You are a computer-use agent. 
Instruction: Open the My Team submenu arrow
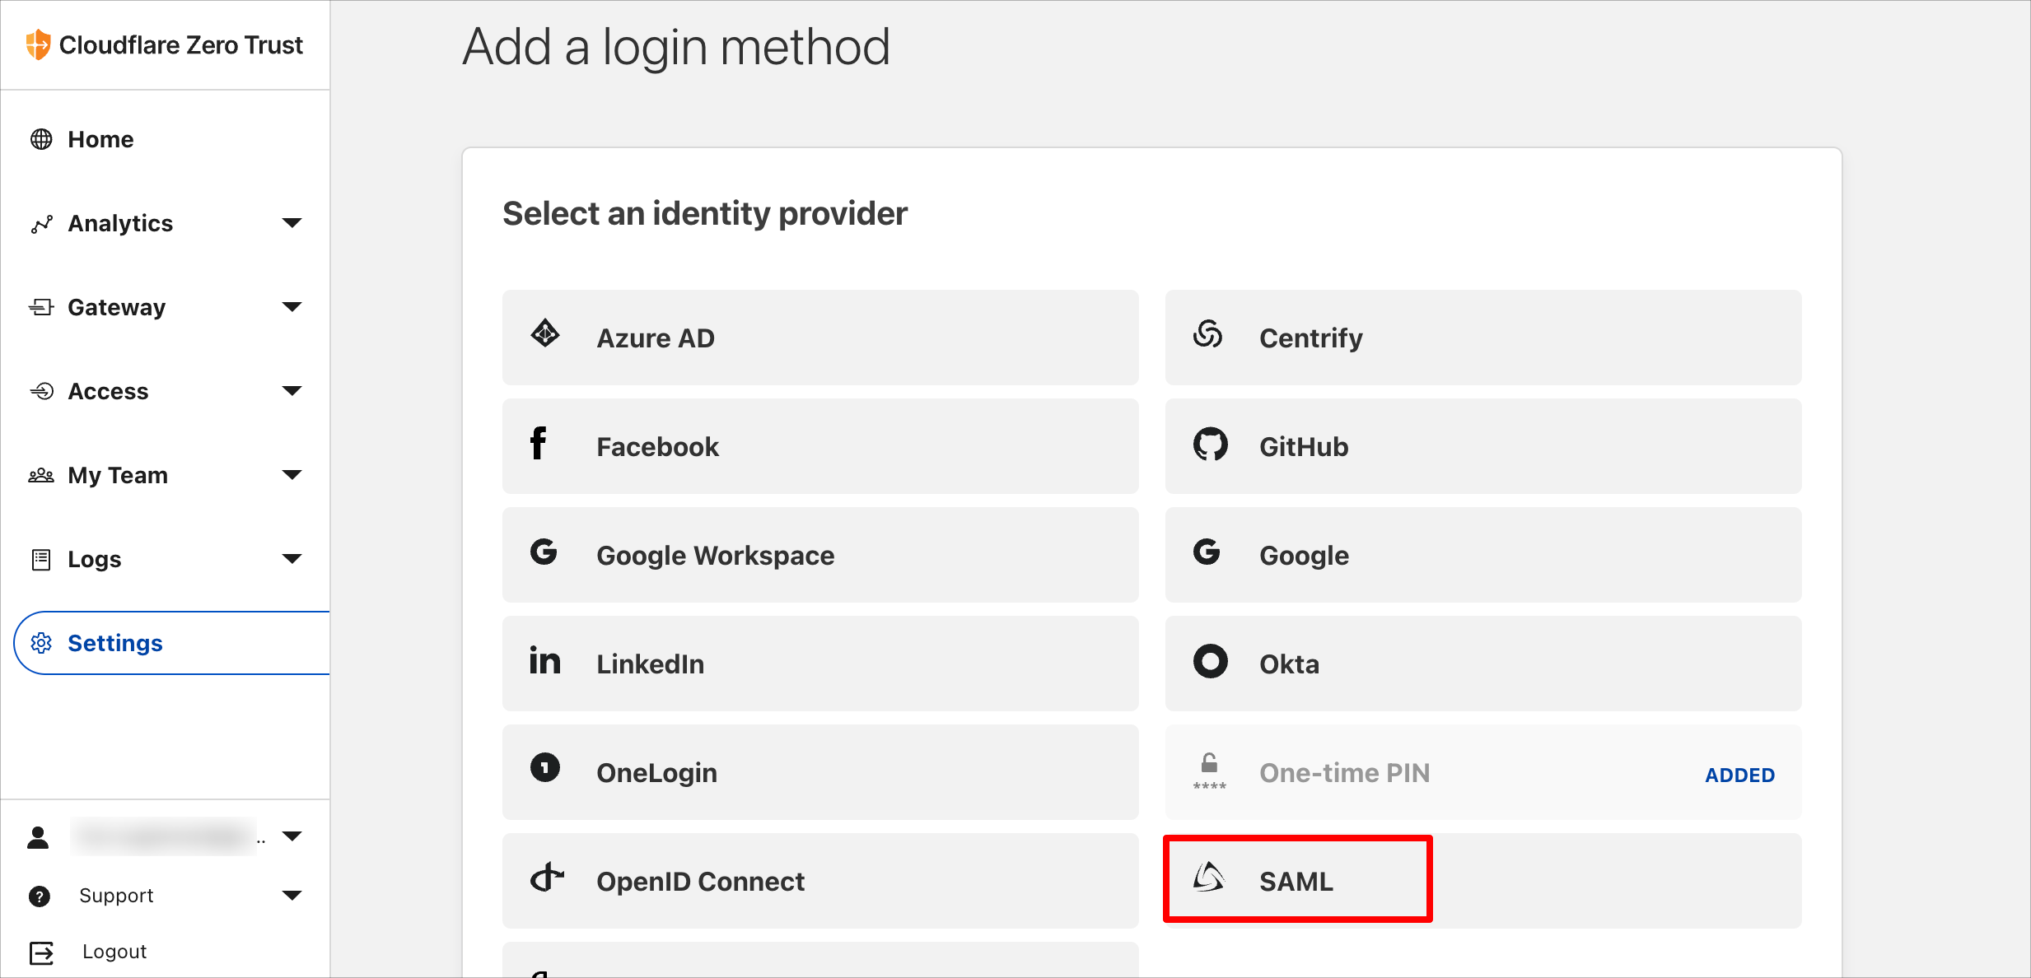click(x=292, y=474)
